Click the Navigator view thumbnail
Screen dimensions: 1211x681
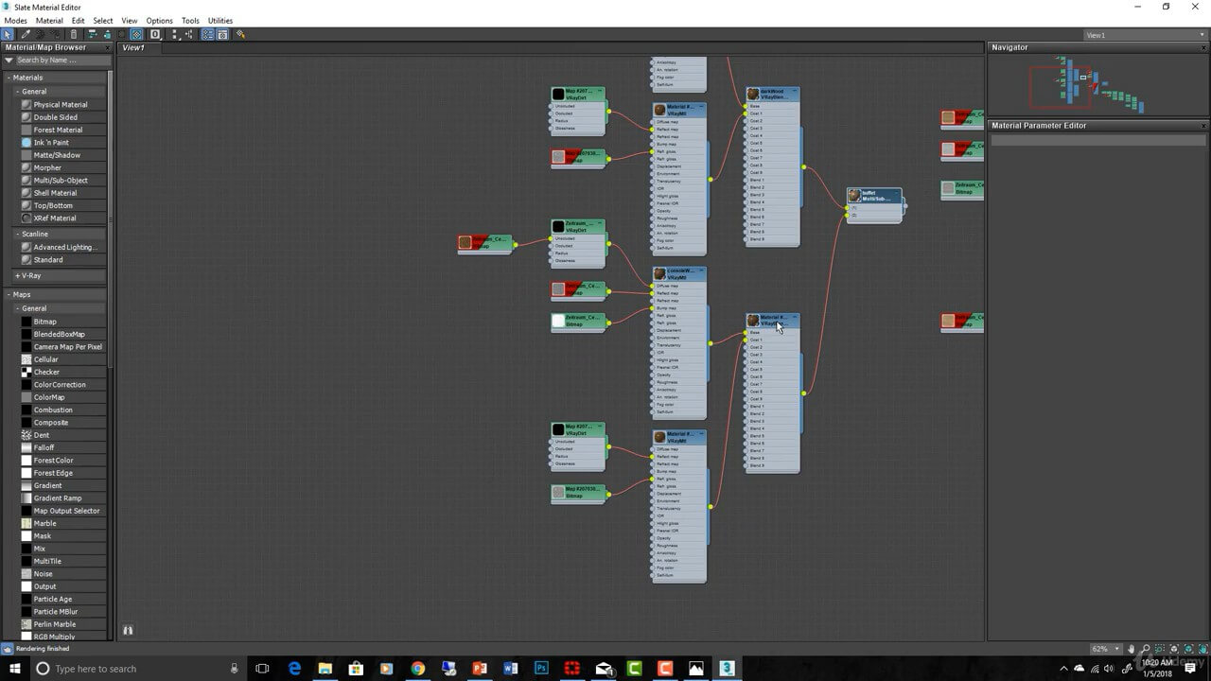tap(1096, 84)
